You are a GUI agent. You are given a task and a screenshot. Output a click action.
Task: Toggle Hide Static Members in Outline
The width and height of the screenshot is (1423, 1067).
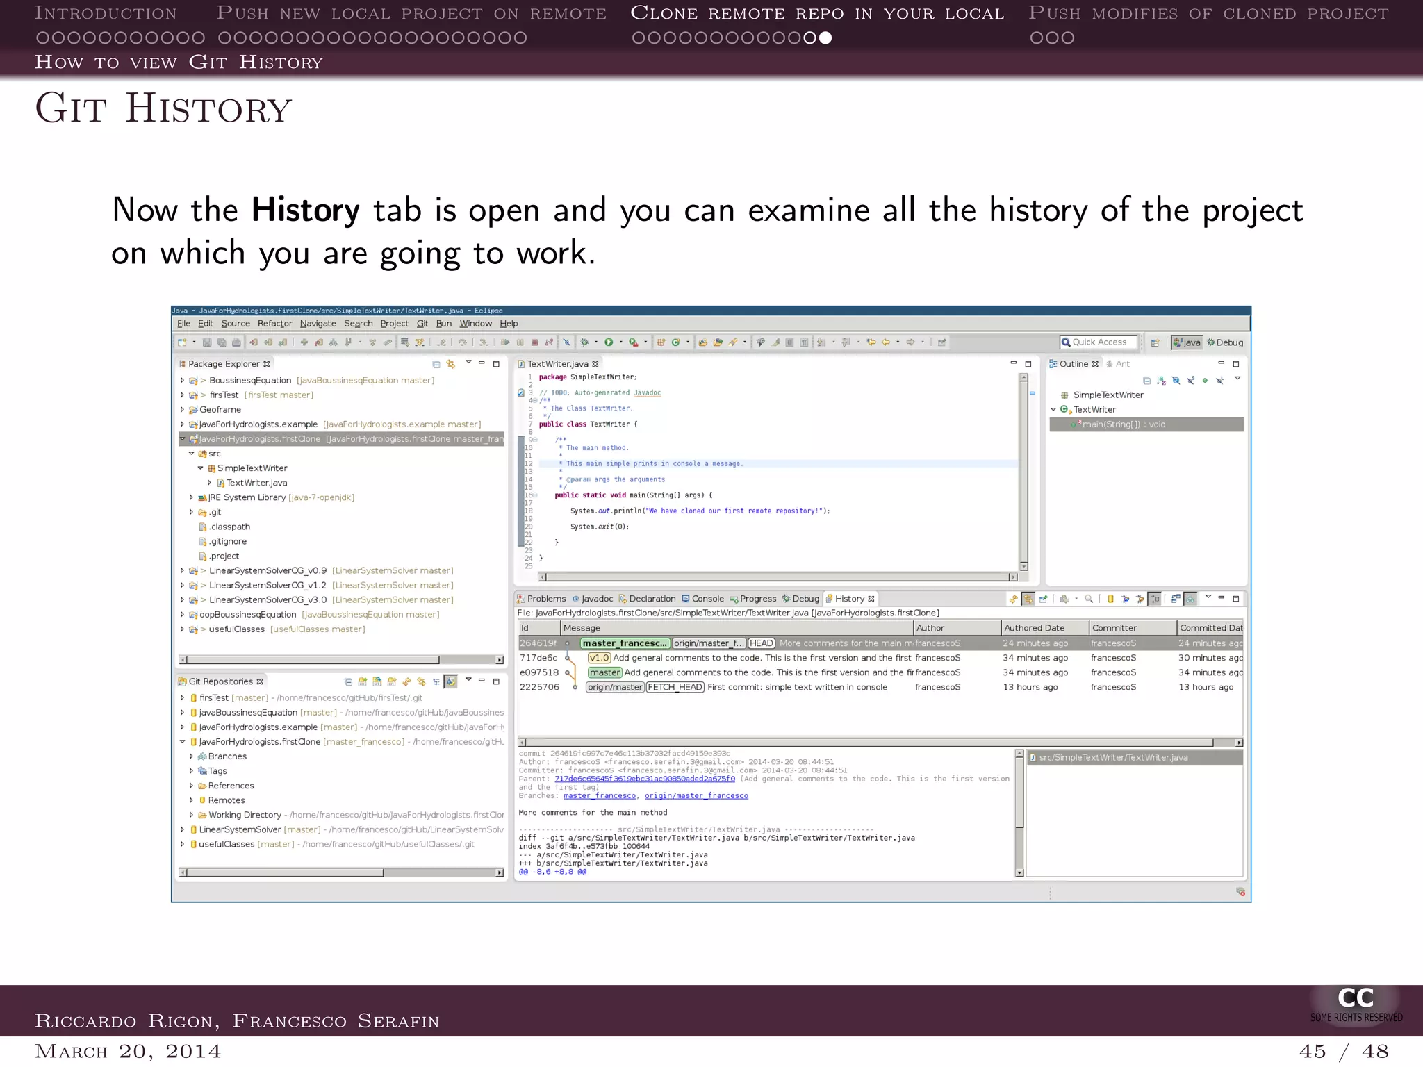pos(1190,381)
